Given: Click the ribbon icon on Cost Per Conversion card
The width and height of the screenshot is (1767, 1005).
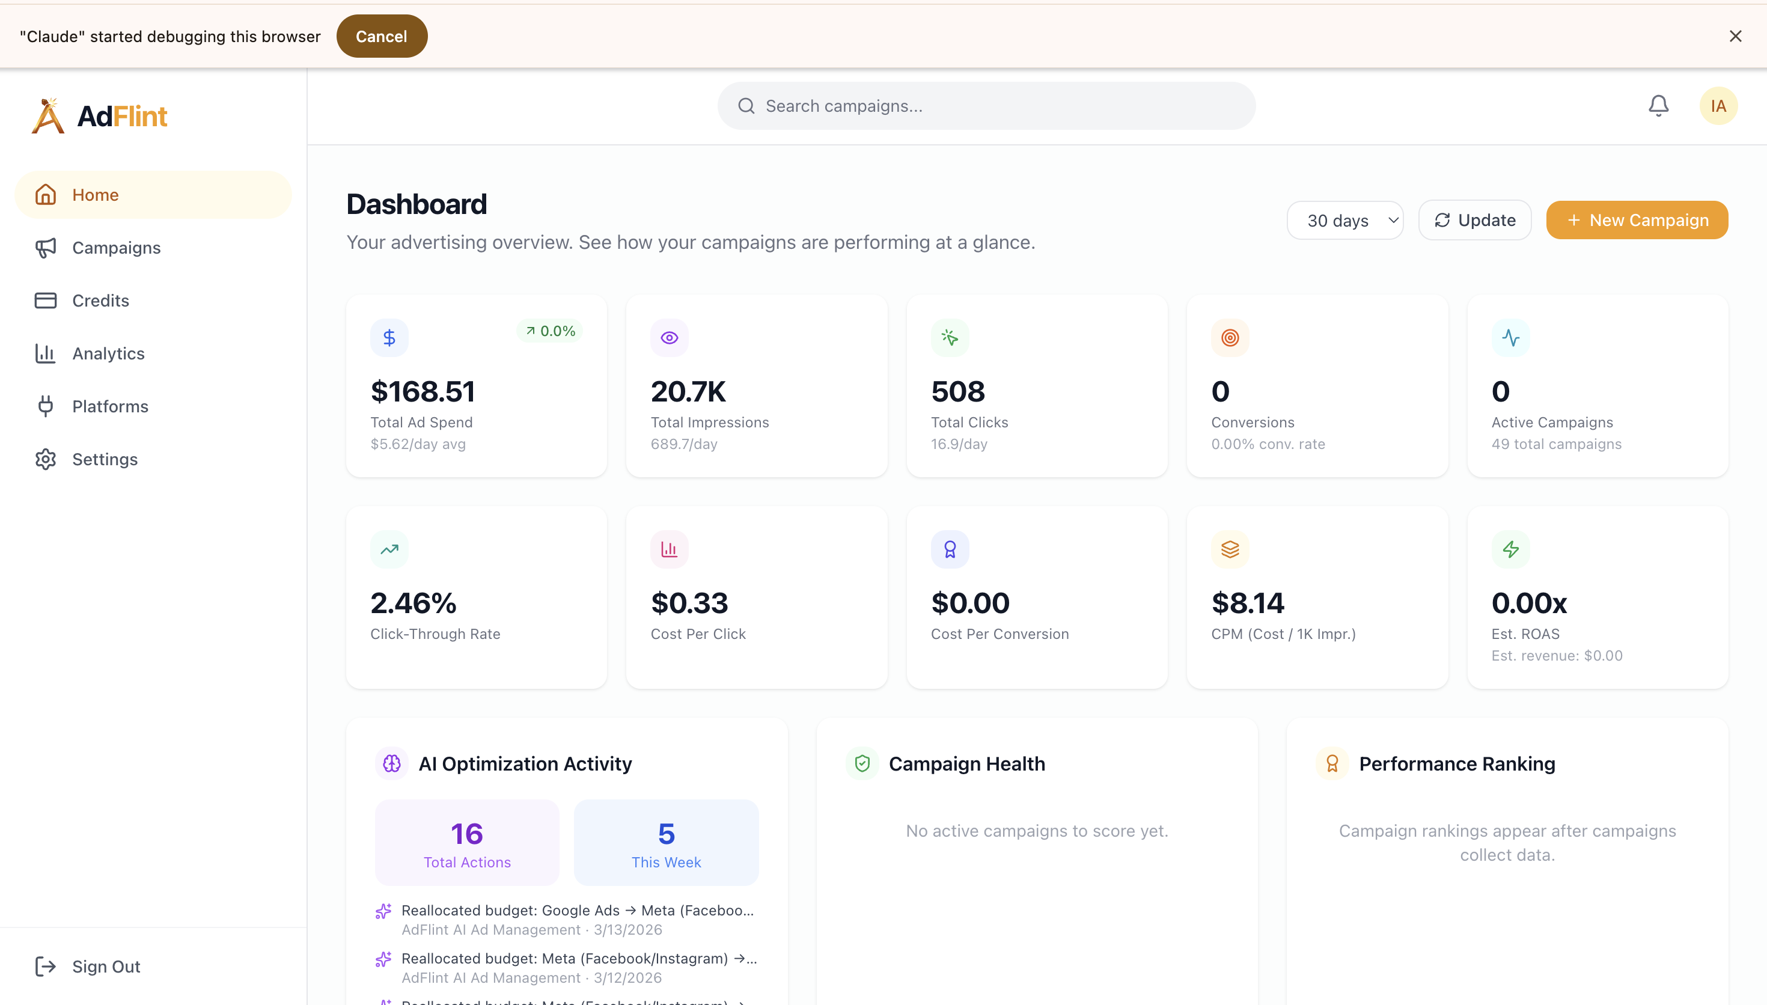Looking at the screenshot, I should [950, 549].
